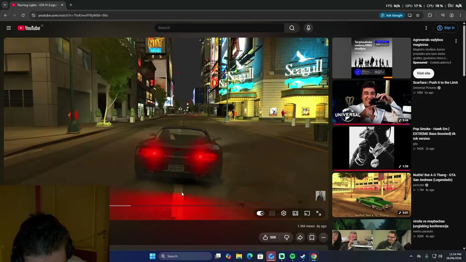This screenshot has width=466, height=262.
Task: Open the sponsored MBA studies ad thumbnail
Action: coord(371,58)
